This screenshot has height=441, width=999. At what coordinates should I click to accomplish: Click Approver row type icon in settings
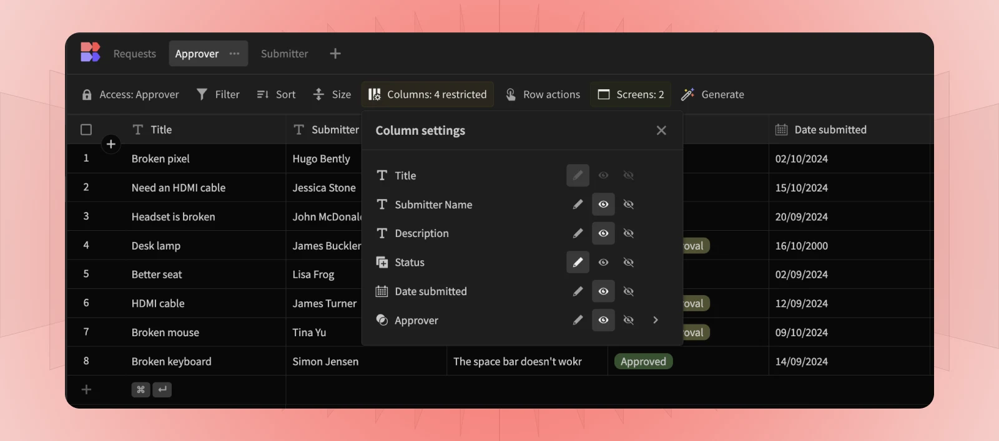[382, 320]
